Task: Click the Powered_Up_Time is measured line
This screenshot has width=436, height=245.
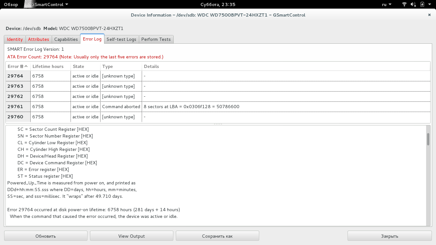Action: (71, 183)
